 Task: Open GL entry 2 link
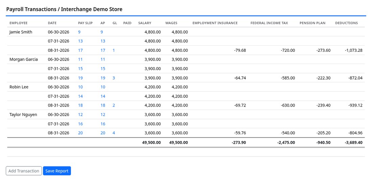pyautogui.click(x=114, y=105)
